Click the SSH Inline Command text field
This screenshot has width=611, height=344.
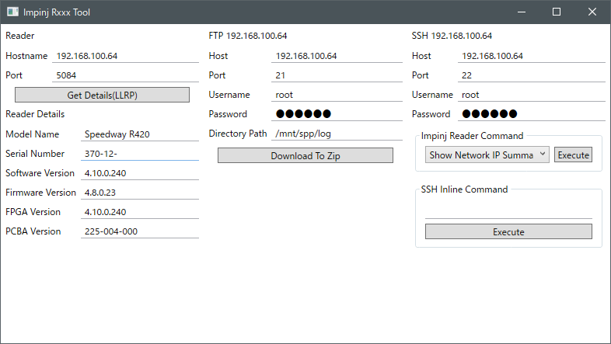click(x=508, y=212)
